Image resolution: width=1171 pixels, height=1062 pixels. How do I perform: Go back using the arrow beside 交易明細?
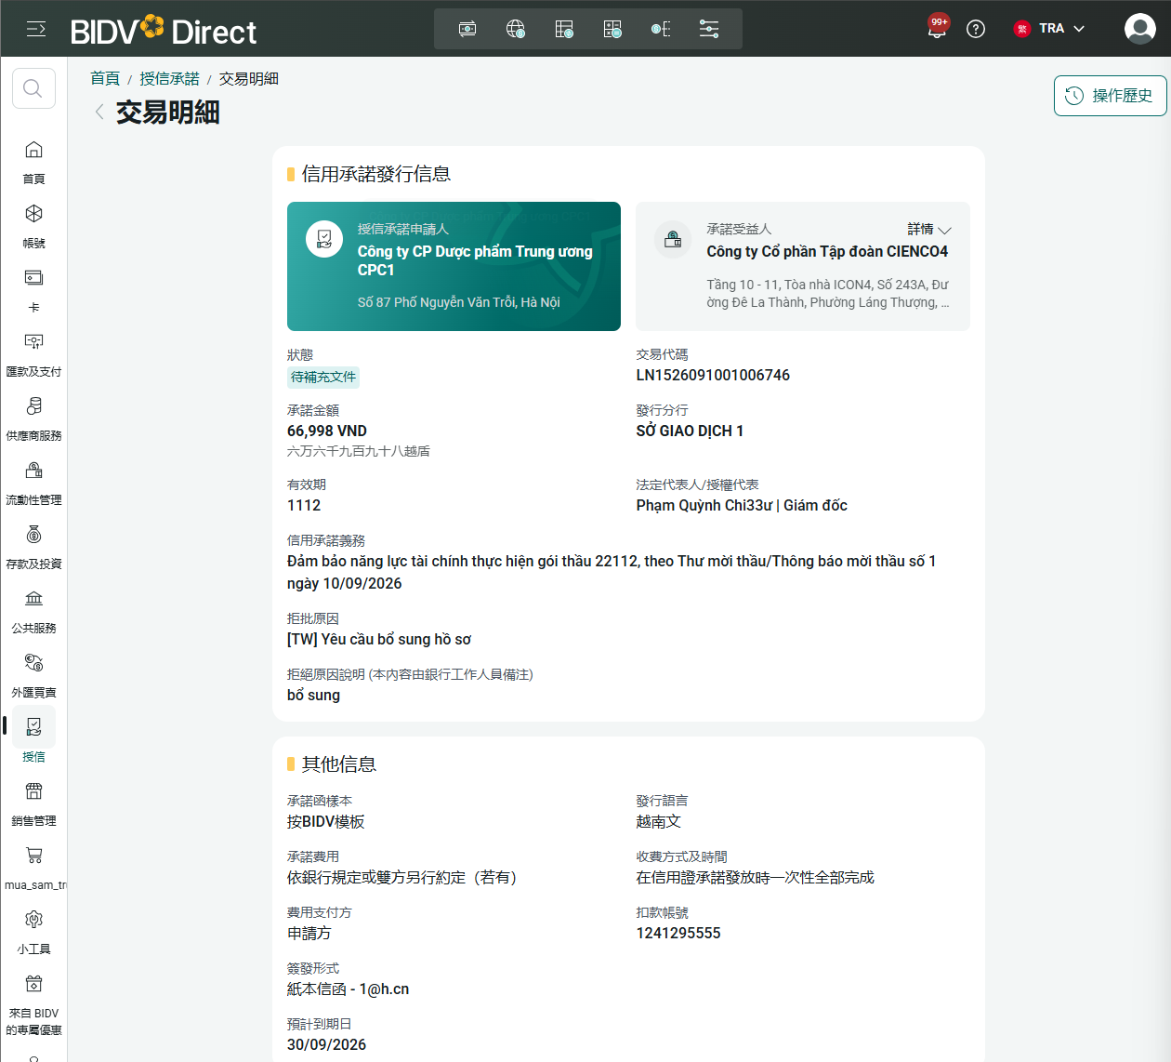pyautogui.click(x=99, y=113)
